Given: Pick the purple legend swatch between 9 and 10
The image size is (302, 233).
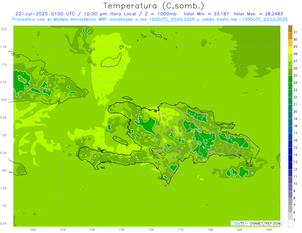Looking at the screenshot, I should coord(290,188).
